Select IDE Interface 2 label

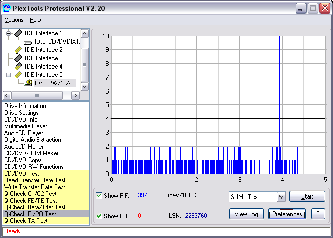pos(44,50)
